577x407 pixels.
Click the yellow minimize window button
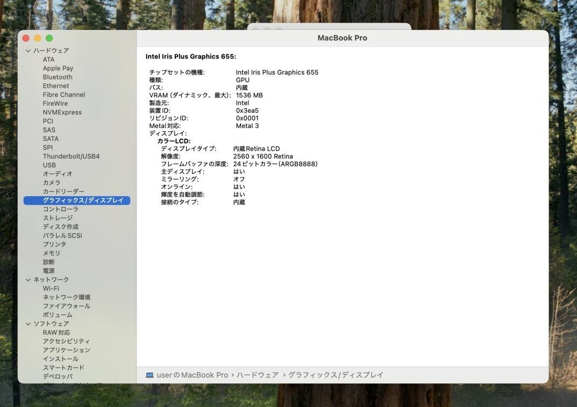pos(38,38)
